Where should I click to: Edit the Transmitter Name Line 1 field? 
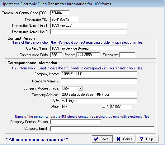(x=88, y=25)
